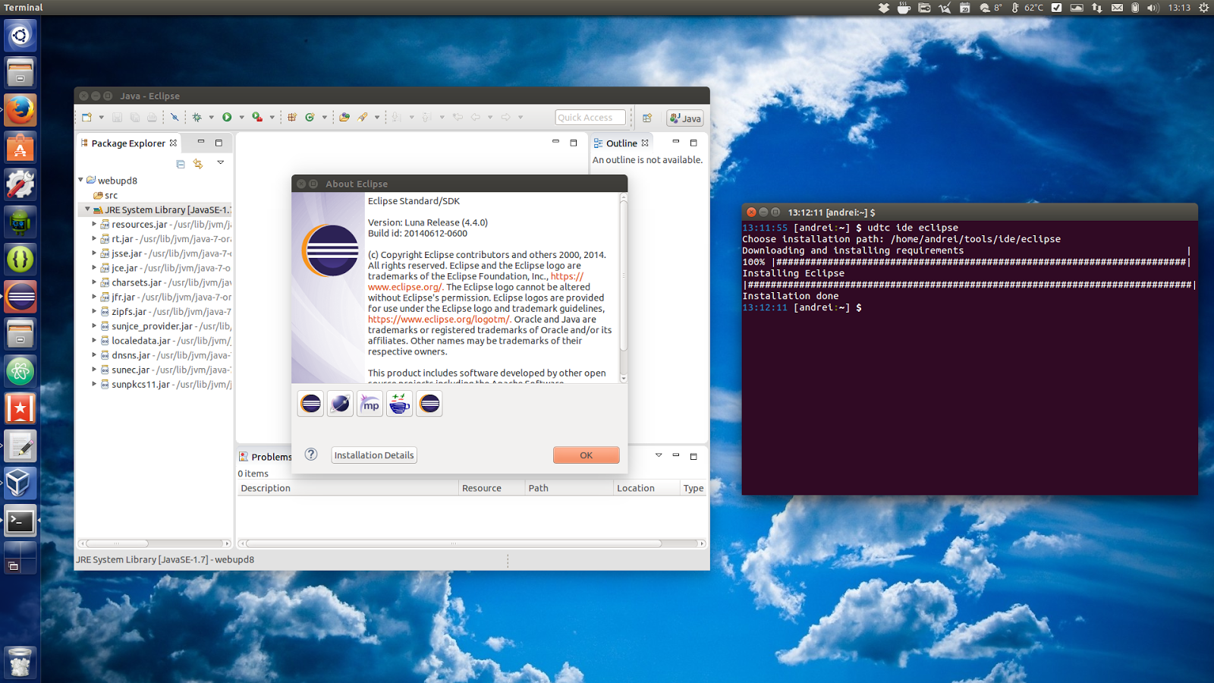
Task: Select jsse.jar in Package Explorer
Action: (166, 253)
